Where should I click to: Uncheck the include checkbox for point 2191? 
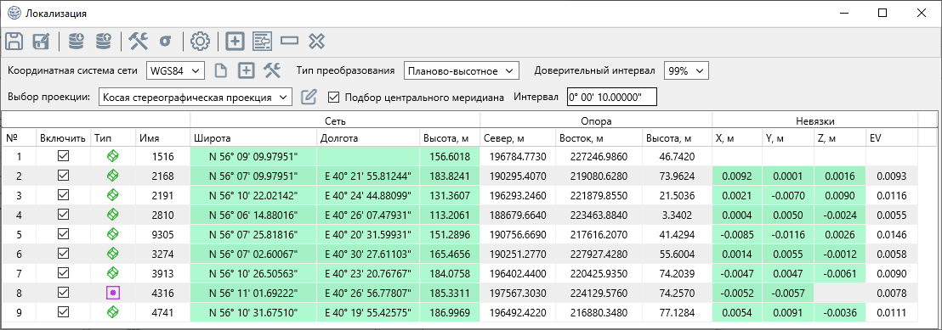pos(63,195)
